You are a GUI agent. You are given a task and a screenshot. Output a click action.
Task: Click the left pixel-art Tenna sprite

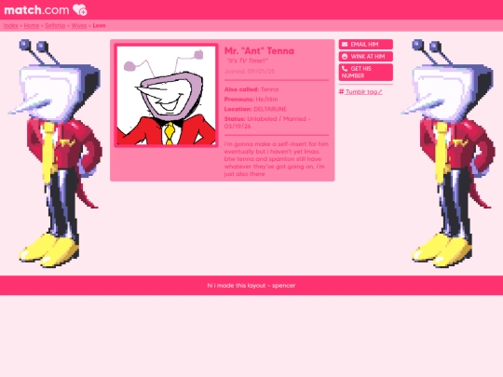(55, 154)
